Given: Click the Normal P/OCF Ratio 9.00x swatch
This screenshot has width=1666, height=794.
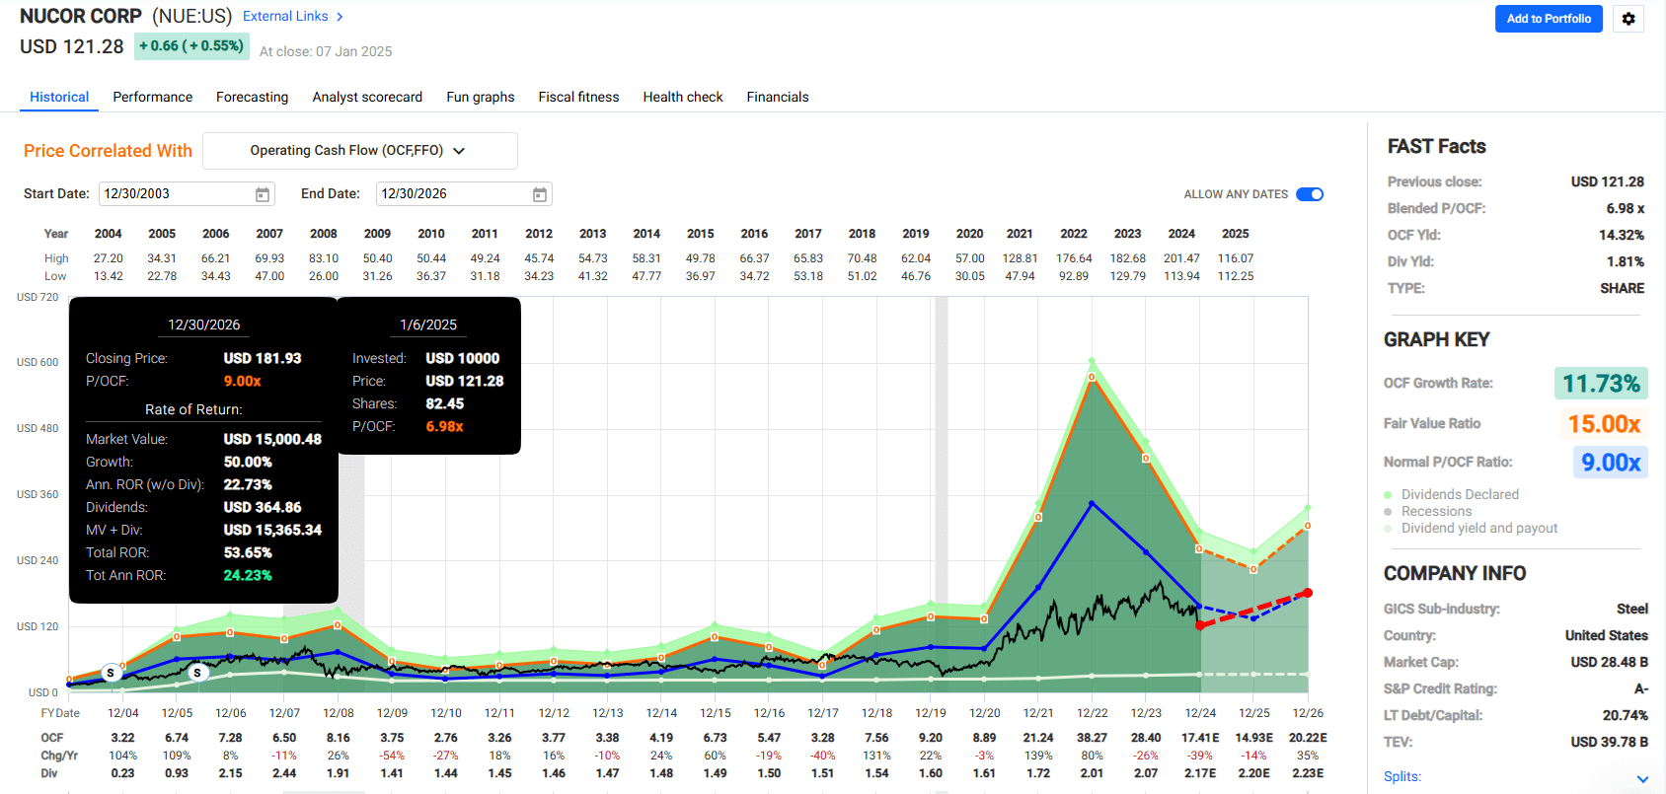Looking at the screenshot, I should (1610, 462).
